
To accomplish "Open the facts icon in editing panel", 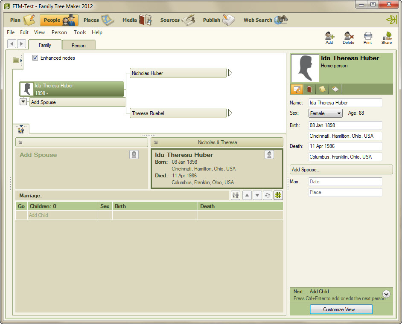I will (297, 89).
